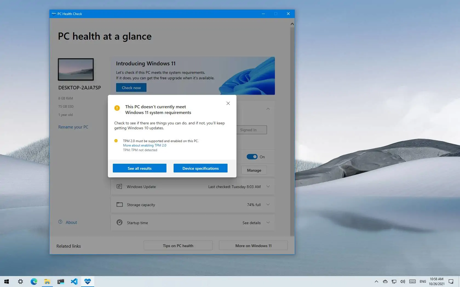Click the volume speaker tray icon
460x287 pixels.
(403, 282)
